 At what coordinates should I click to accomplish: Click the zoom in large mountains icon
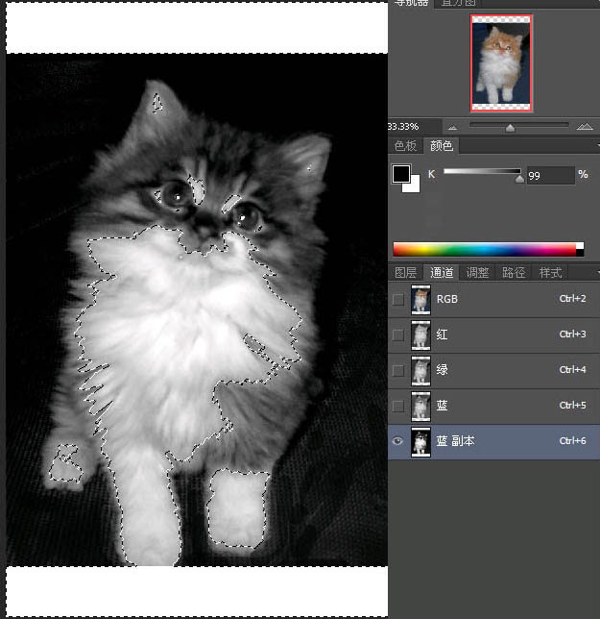[585, 127]
